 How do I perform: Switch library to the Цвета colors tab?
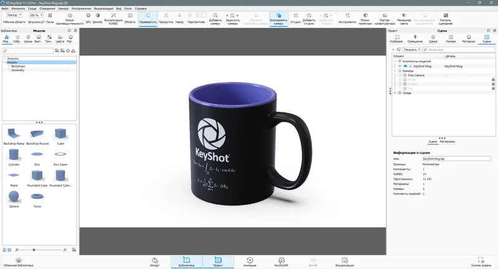tap(60, 39)
